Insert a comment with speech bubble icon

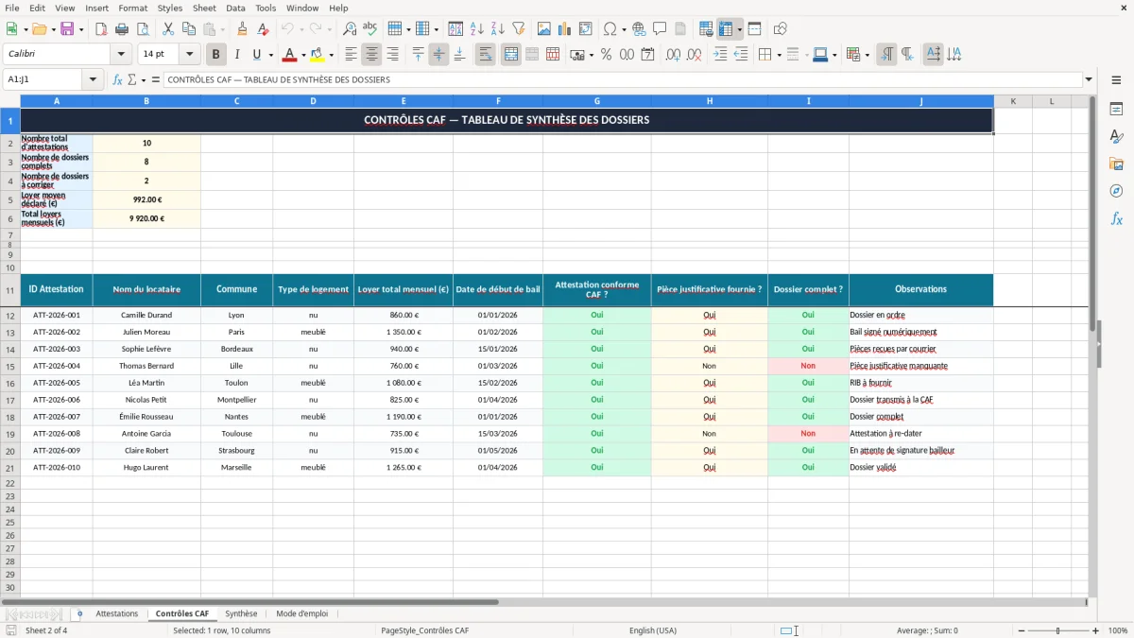click(660, 29)
